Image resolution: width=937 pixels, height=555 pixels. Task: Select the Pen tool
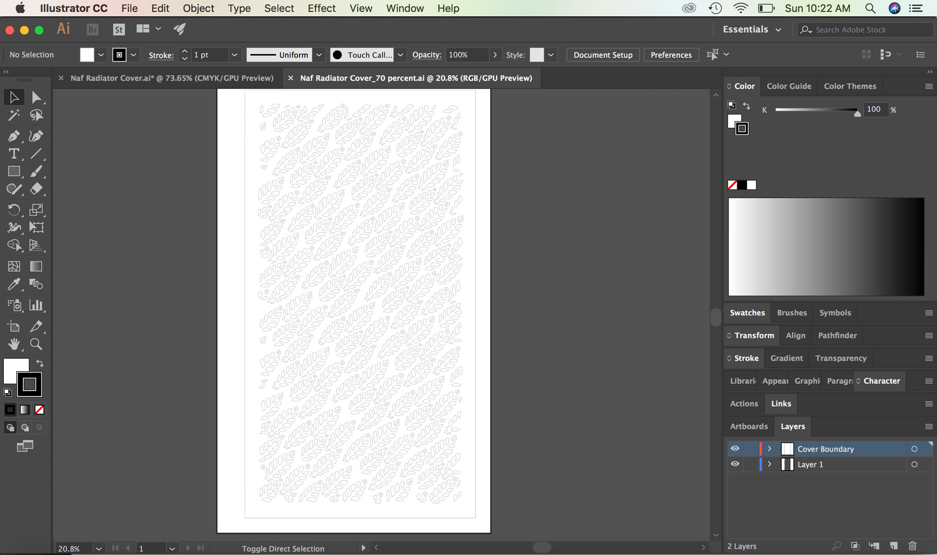(x=14, y=136)
